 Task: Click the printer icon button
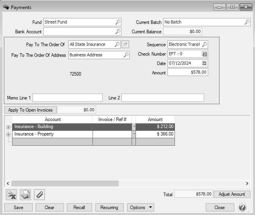click(25, 194)
